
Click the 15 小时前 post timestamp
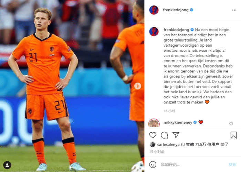[x=157, y=152]
